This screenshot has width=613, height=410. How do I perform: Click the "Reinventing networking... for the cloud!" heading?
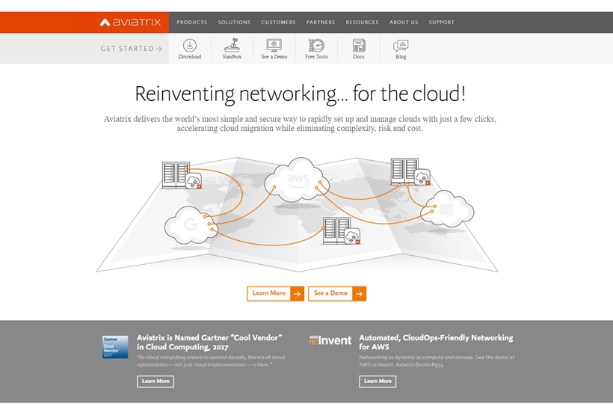(x=301, y=94)
